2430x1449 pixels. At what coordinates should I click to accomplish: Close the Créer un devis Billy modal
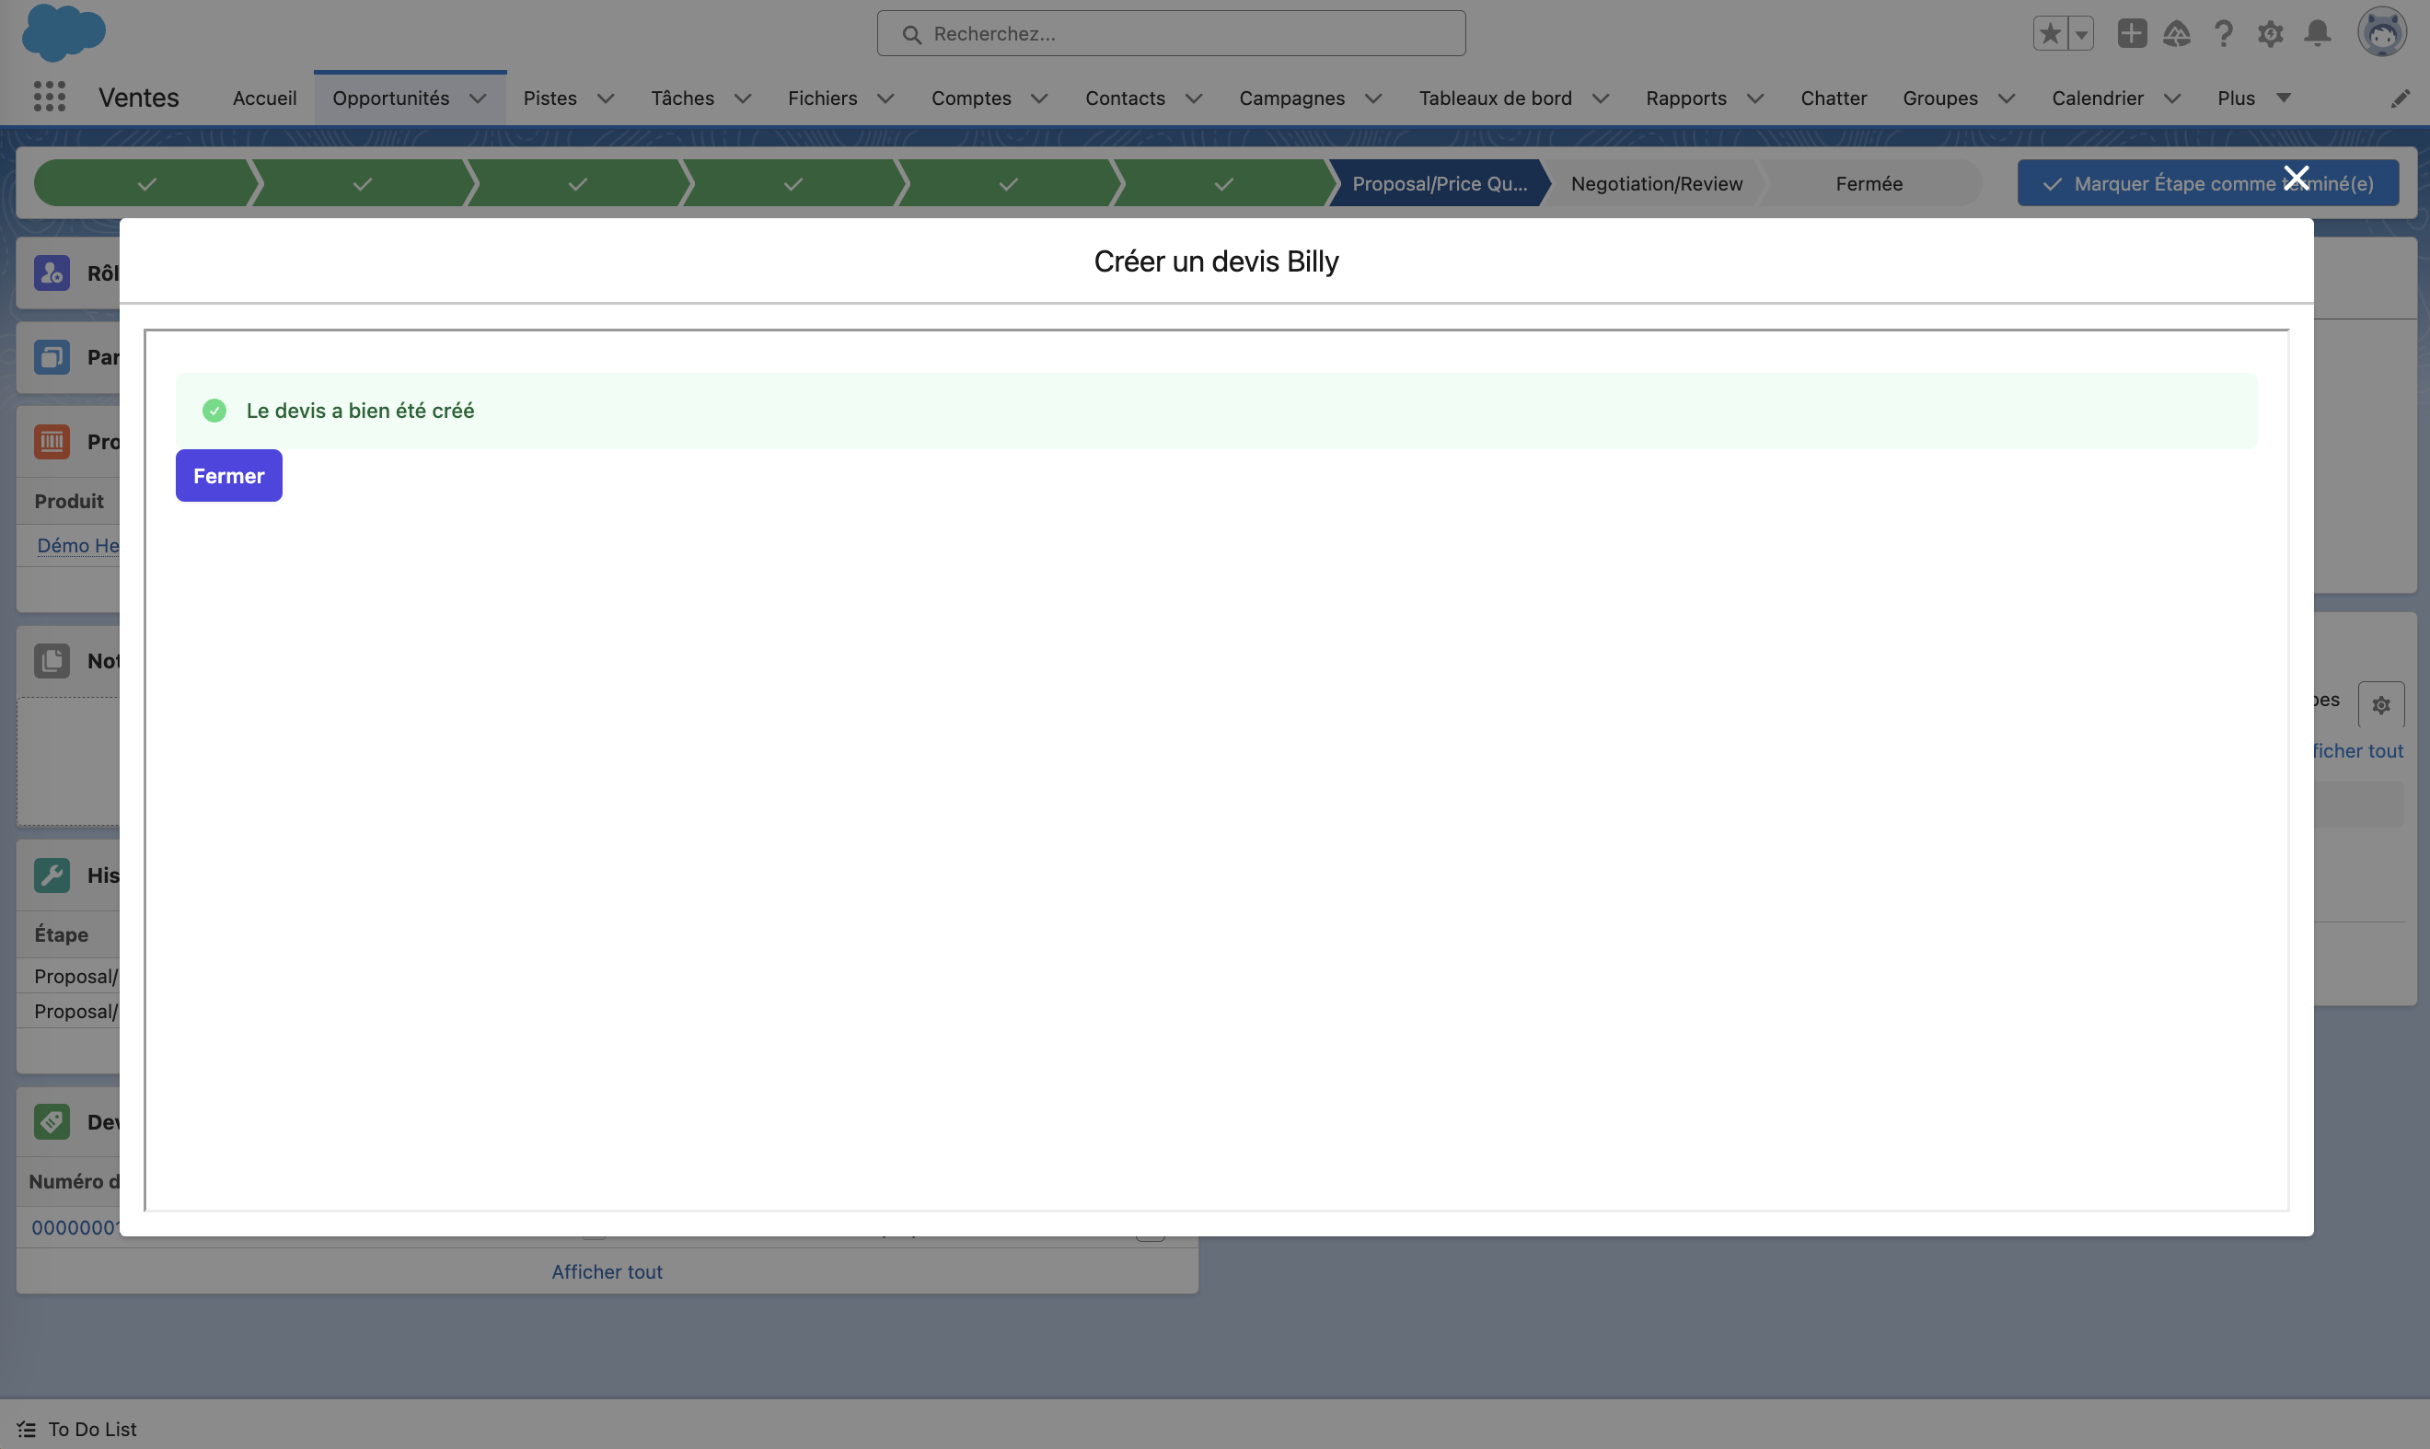pyautogui.click(x=2297, y=178)
